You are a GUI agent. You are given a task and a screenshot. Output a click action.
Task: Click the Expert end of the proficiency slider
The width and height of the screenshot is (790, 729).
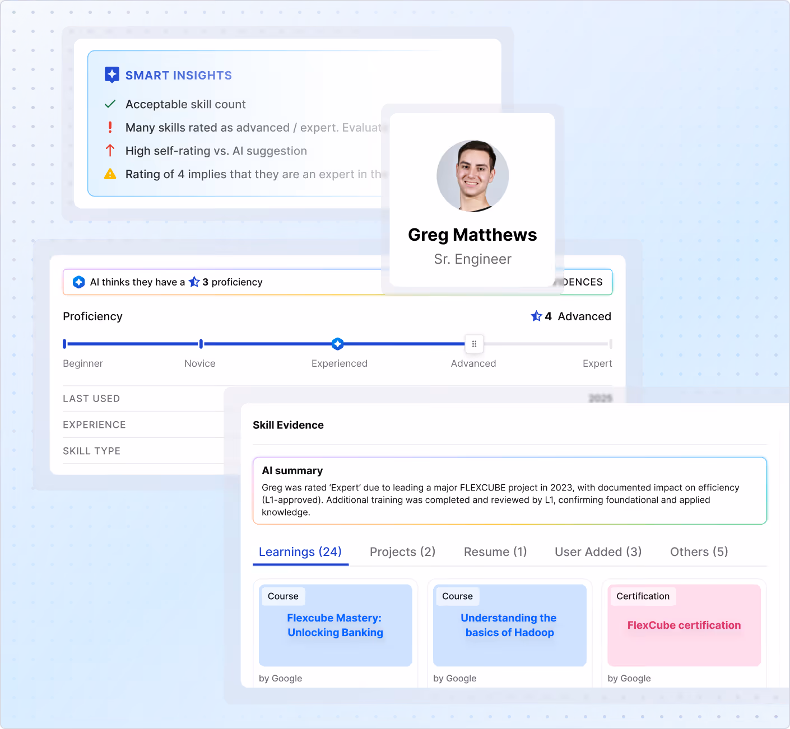point(610,344)
